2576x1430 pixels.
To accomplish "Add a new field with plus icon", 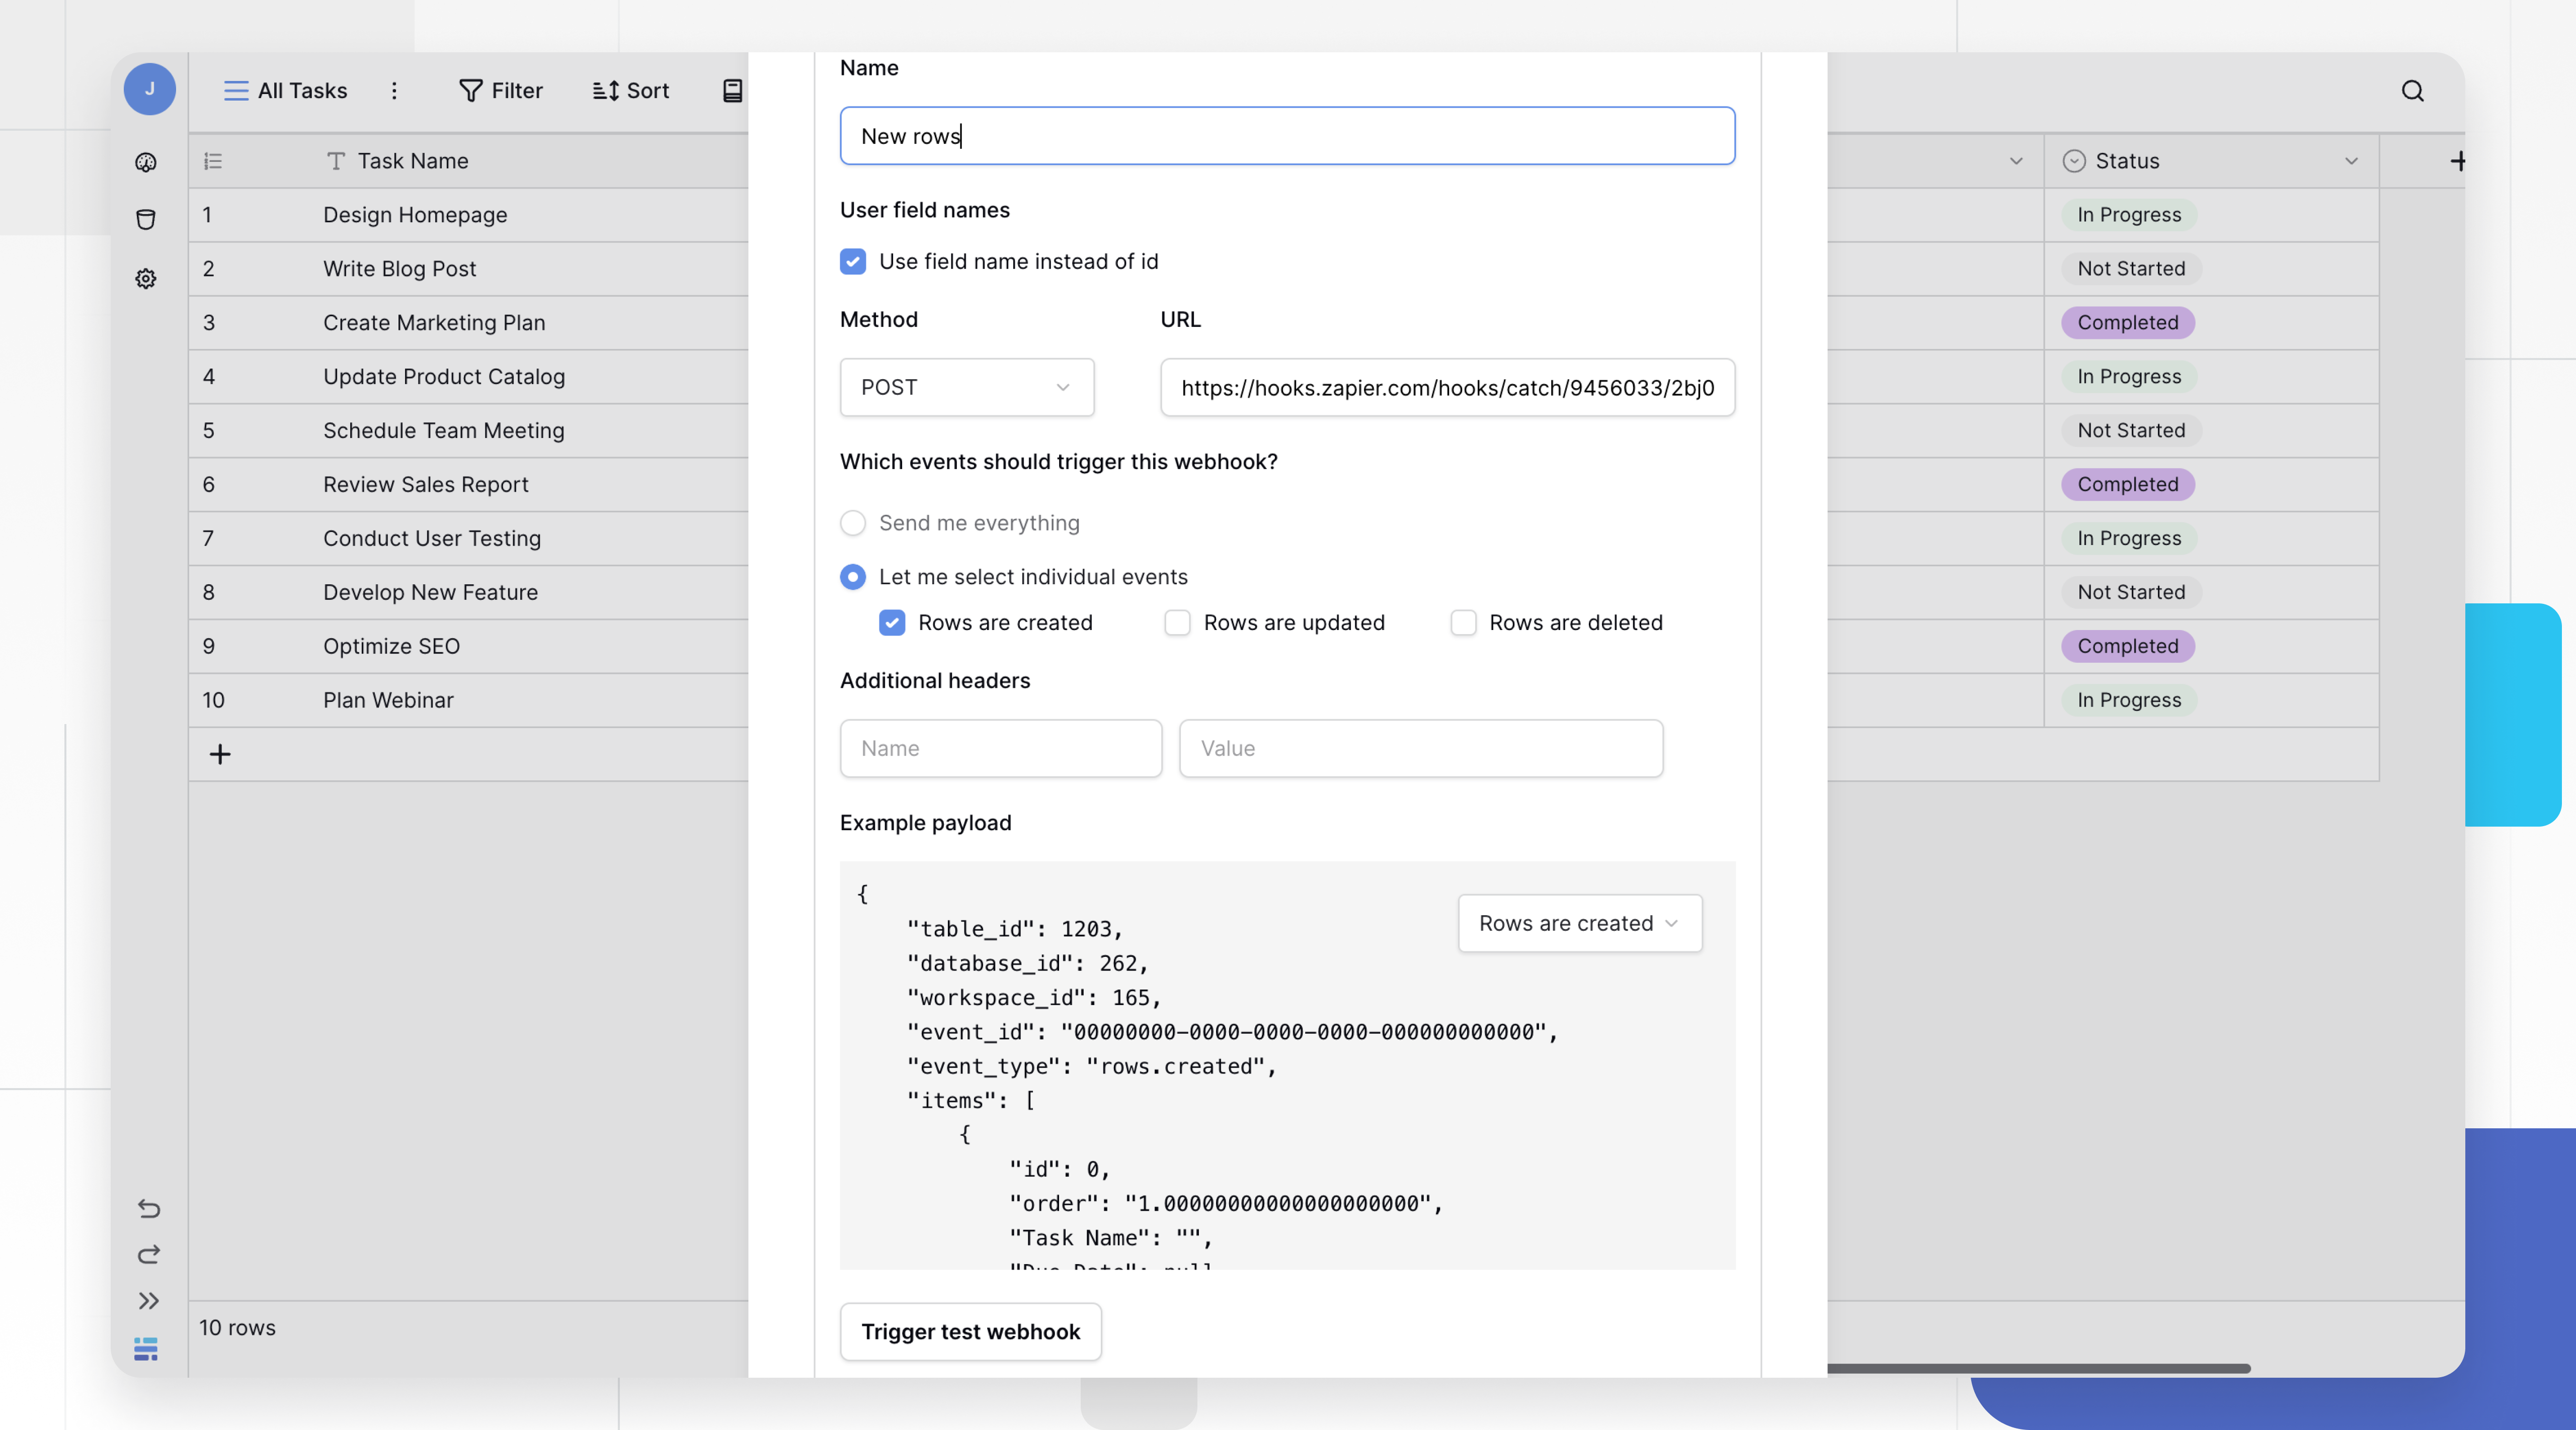I will coord(2458,161).
